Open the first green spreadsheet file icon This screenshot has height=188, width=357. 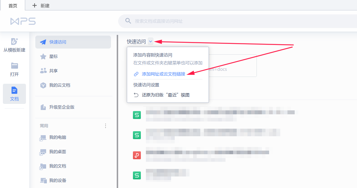pyautogui.click(x=137, y=115)
